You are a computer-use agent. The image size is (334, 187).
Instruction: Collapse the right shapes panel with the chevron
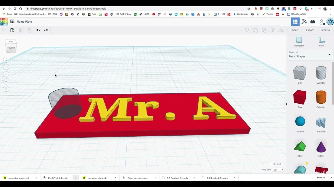(x=286, y=104)
